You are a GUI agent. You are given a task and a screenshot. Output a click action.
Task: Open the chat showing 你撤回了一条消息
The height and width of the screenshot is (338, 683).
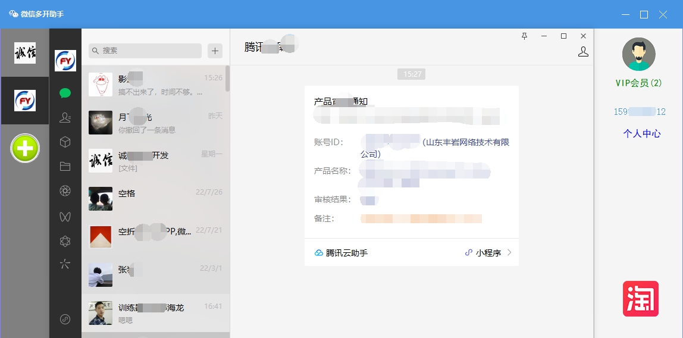[x=155, y=123]
